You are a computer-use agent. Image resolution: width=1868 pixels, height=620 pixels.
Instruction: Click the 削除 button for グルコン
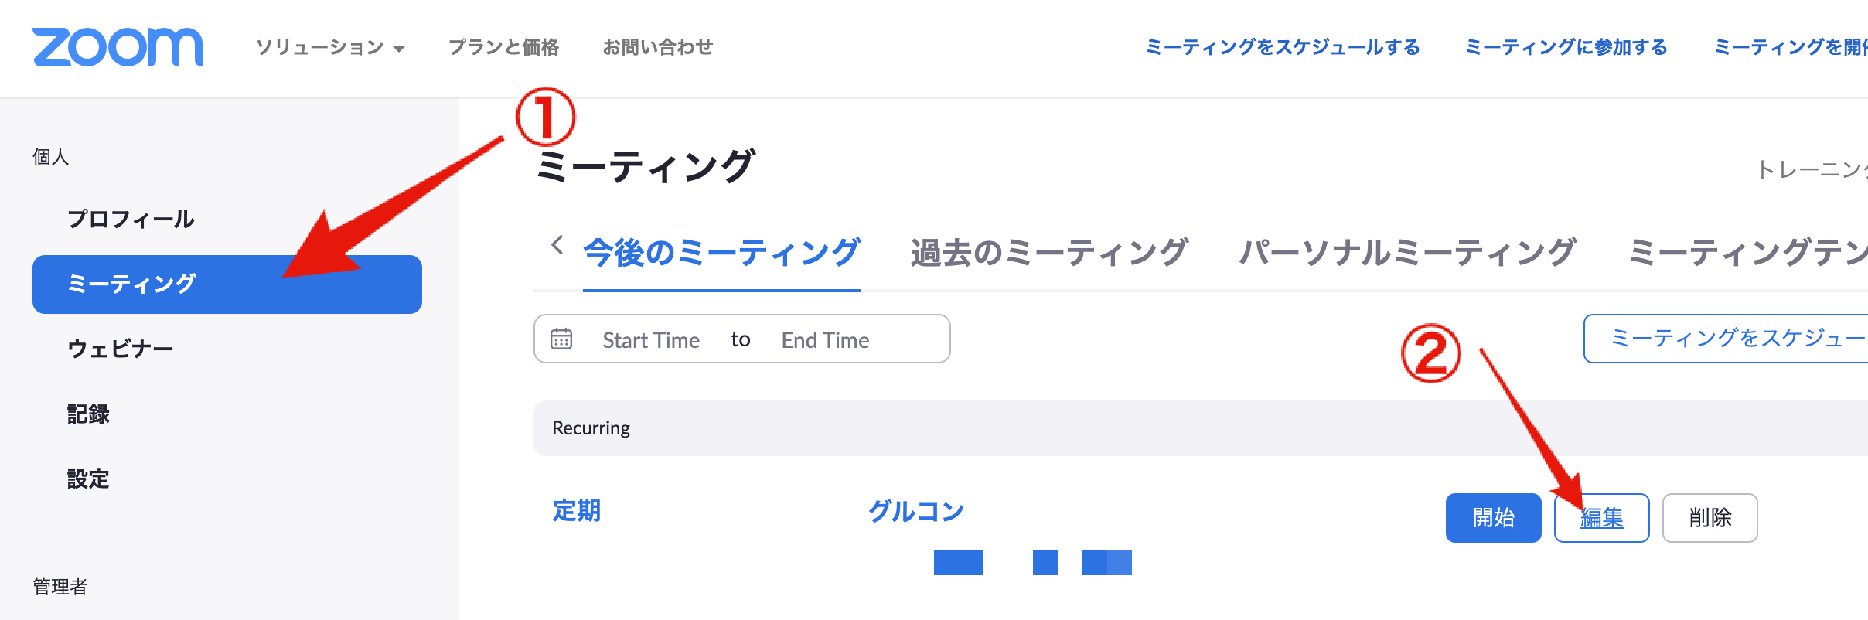coord(1710,518)
